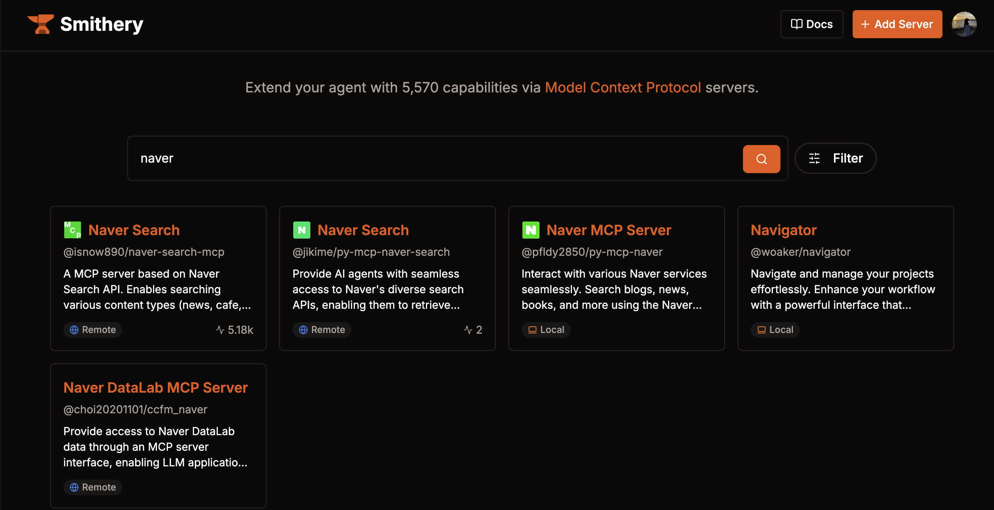Click the Local tag on Naver MCP Server
The height and width of the screenshot is (510, 994).
[546, 330]
